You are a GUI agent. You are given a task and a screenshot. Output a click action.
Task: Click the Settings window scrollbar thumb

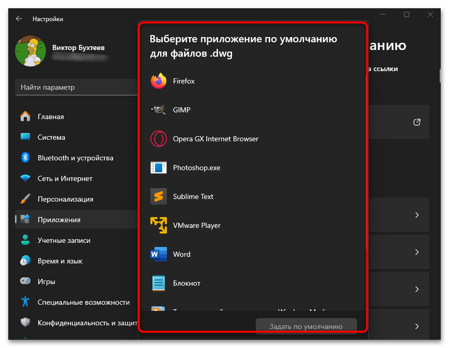coord(440,76)
